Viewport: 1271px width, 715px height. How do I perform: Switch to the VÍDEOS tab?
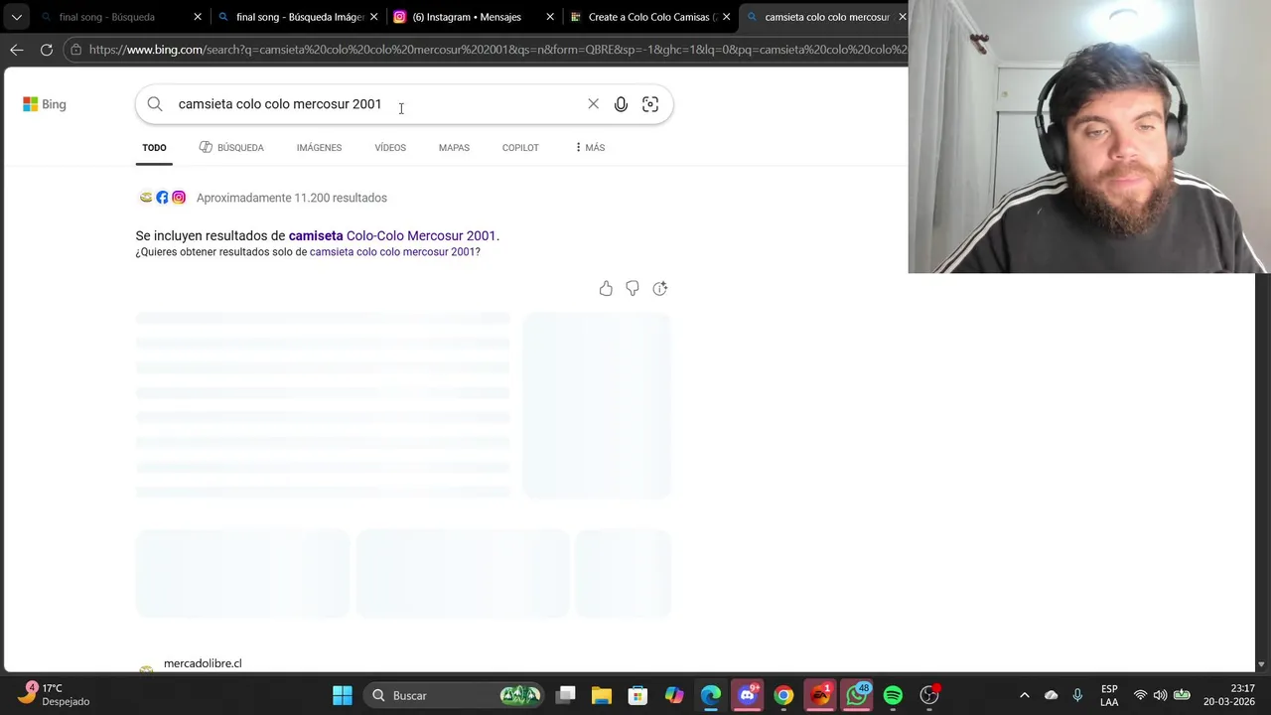390,148
